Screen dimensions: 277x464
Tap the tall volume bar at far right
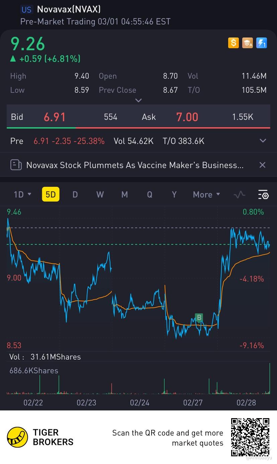pos(269,378)
